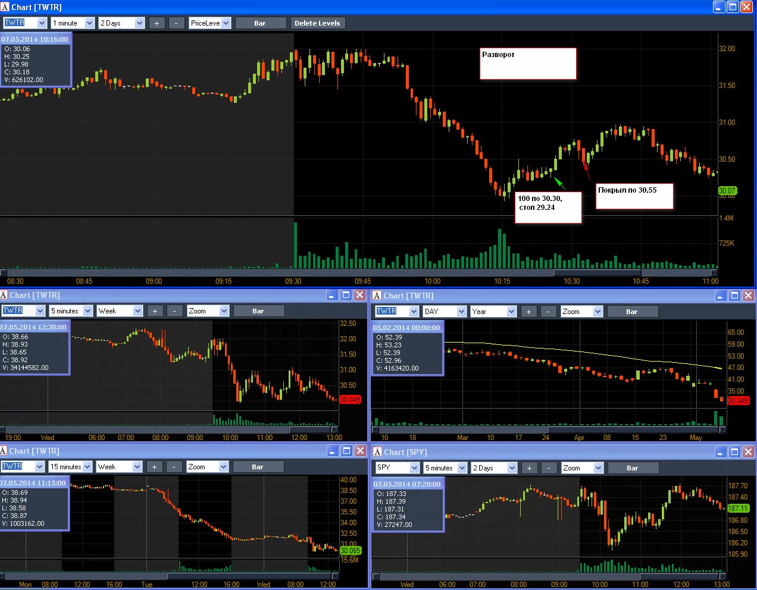Open the SPY symbol dropdown
The width and height of the screenshot is (757, 590).
pyautogui.click(x=414, y=468)
